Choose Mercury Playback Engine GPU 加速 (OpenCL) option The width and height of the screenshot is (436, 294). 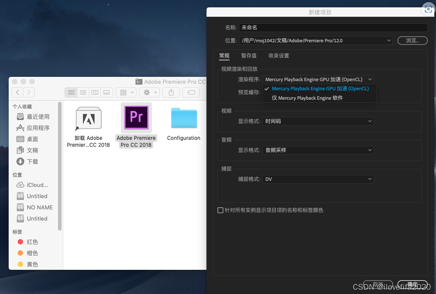[320, 89]
